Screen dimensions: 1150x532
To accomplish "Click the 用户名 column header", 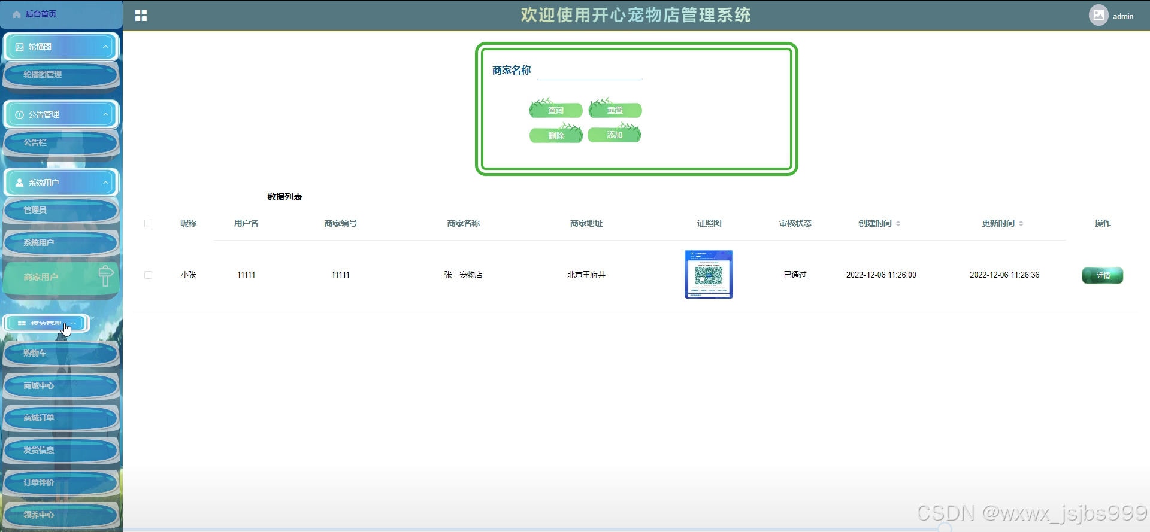I will pos(246,223).
